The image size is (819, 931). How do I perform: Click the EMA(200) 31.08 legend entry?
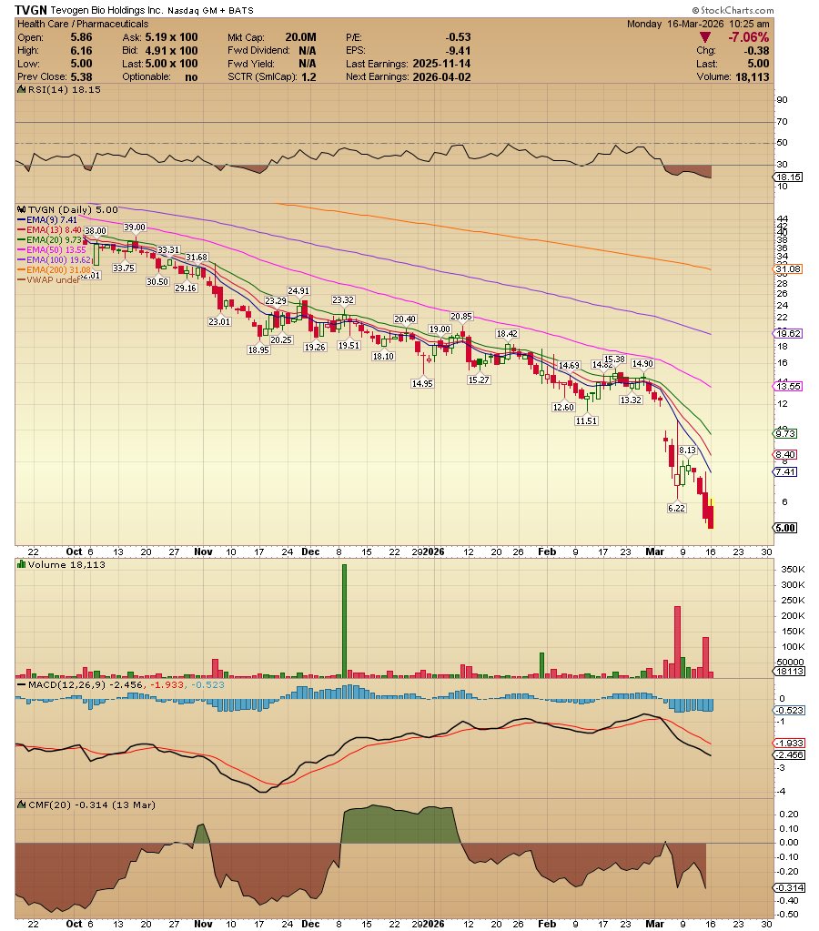pos(55,270)
